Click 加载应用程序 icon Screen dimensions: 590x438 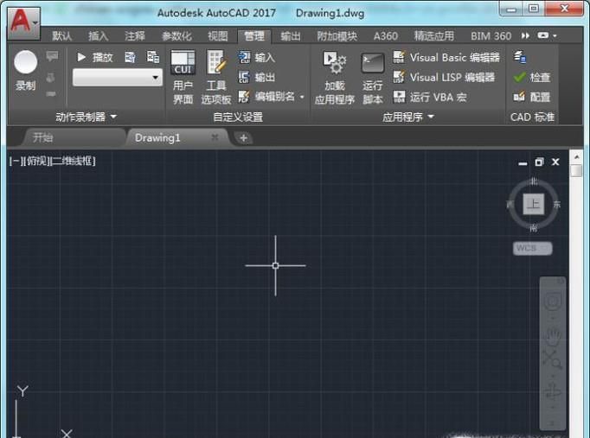click(334, 77)
